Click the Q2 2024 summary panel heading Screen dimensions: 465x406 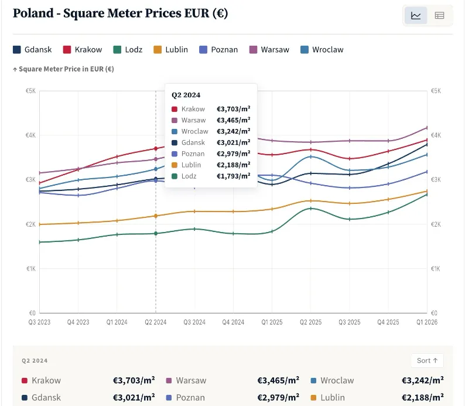coord(35,361)
